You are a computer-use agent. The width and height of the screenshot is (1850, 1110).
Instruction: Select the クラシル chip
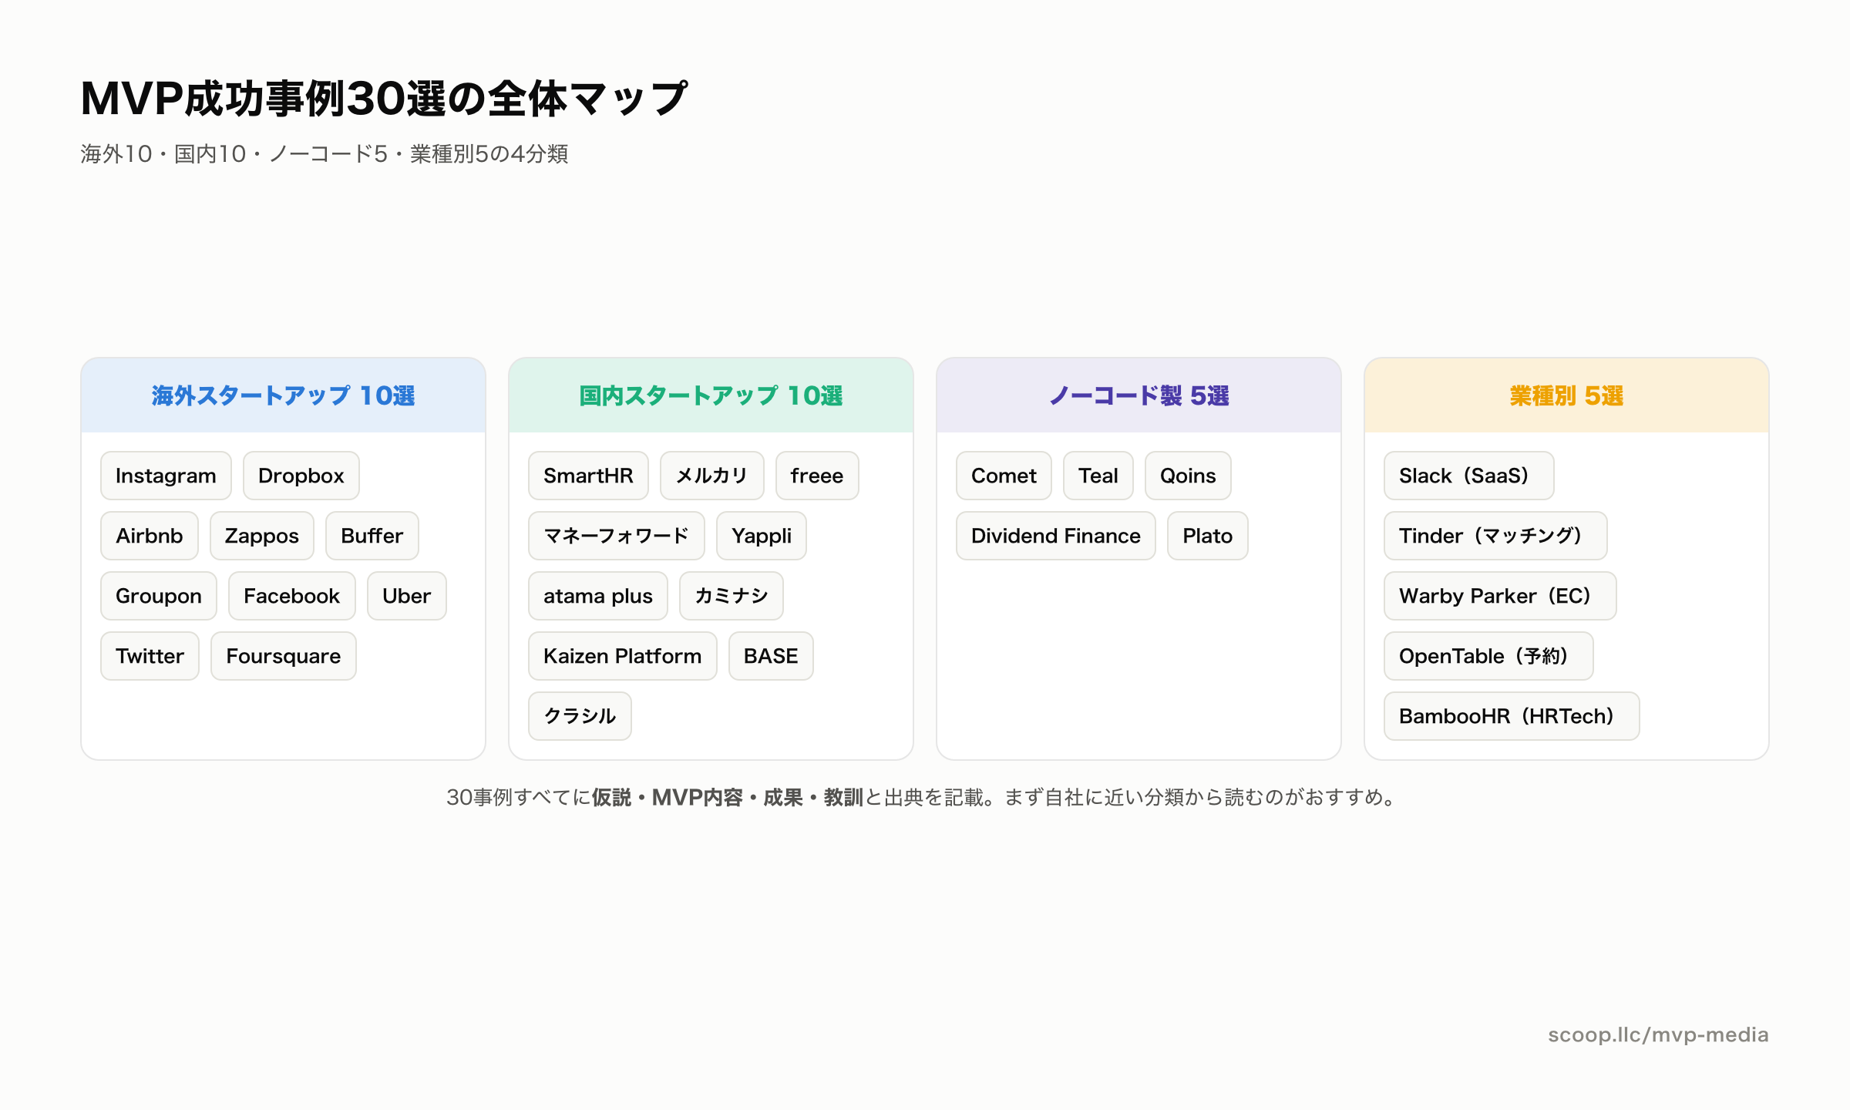(x=580, y=716)
